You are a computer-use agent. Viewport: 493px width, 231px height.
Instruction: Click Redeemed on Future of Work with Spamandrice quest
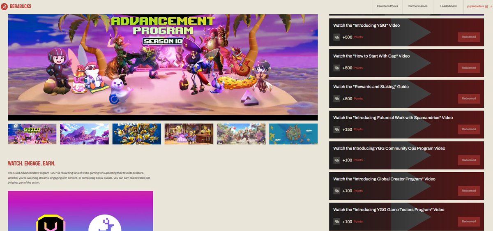(x=469, y=129)
